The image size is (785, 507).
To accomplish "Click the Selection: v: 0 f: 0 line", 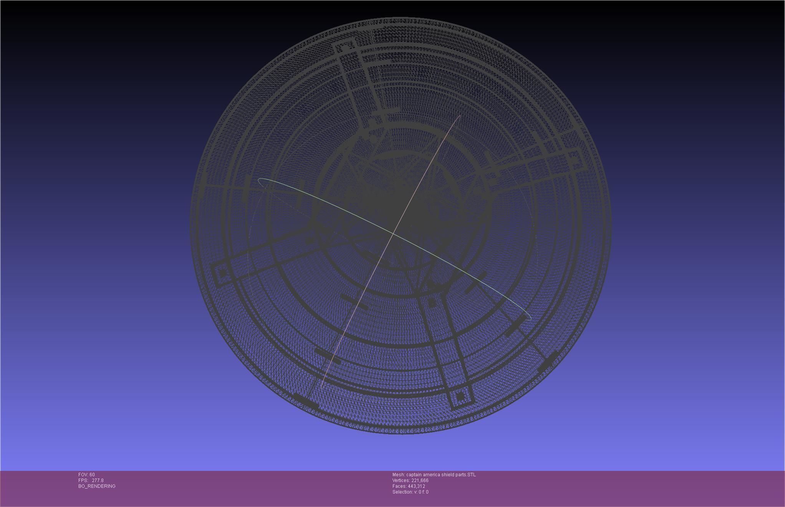I will (410, 492).
